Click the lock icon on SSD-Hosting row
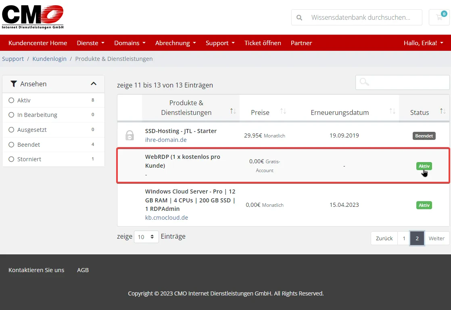This screenshot has height=310, width=451. point(129,135)
